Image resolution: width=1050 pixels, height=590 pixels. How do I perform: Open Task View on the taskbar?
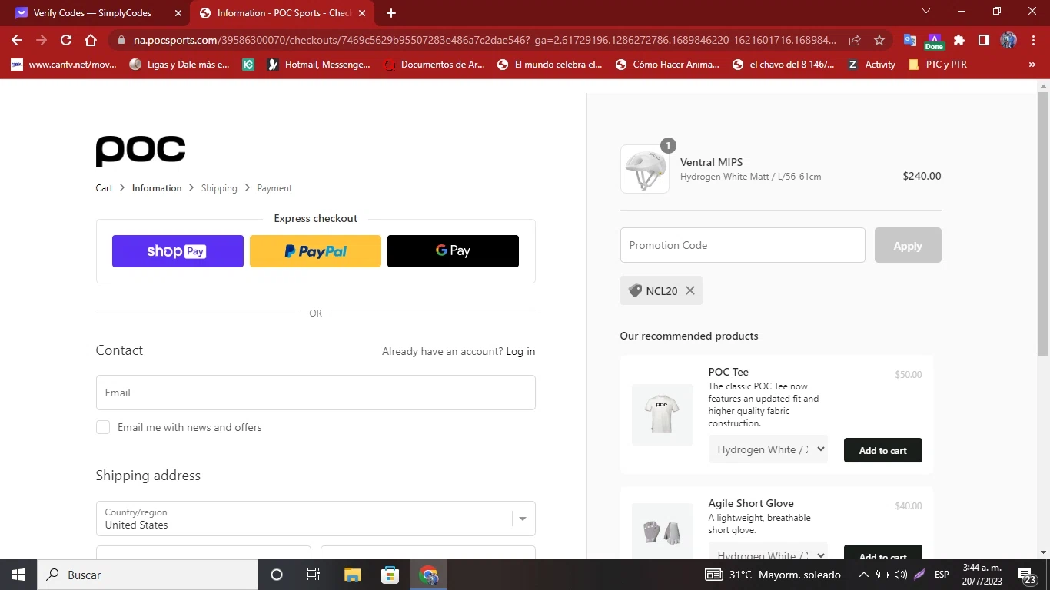(314, 575)
